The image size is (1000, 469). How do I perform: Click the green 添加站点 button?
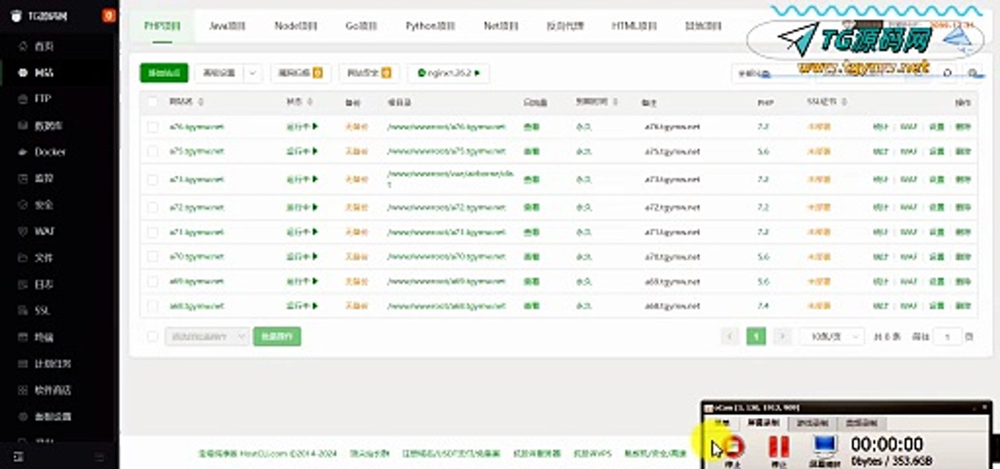[164, 73]
